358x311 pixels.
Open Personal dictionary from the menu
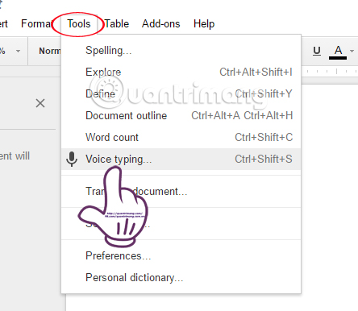point(181,277)
